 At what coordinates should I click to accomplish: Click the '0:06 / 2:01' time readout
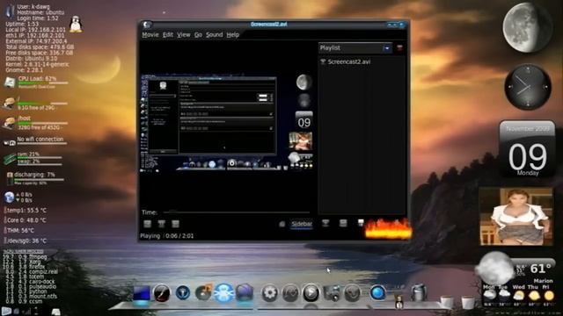tap(179, 236)
